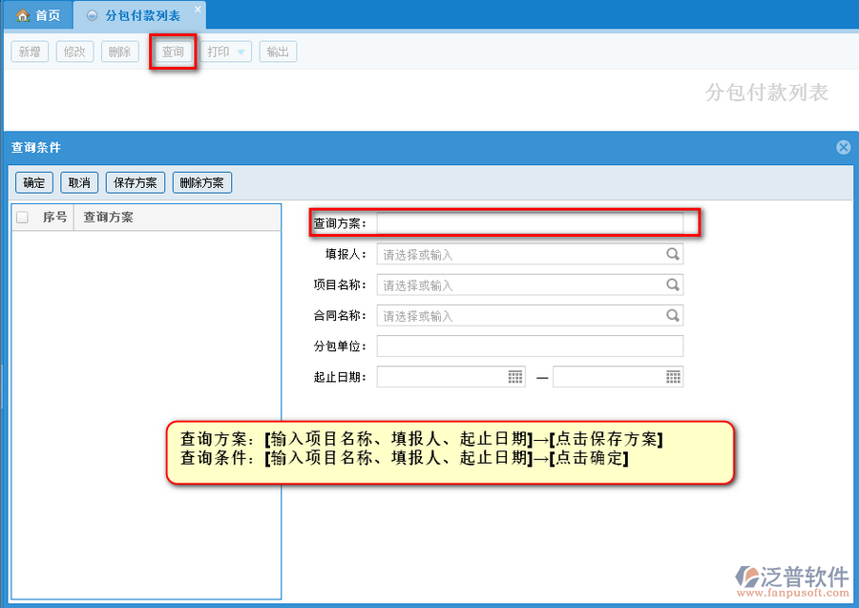The width and height of the screenshot is (859, 608).
Task: Focus the 项目名称 input field
Action: point(530,284)
